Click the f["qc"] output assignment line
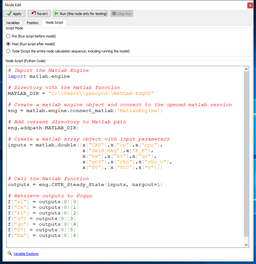 point(43,224)
